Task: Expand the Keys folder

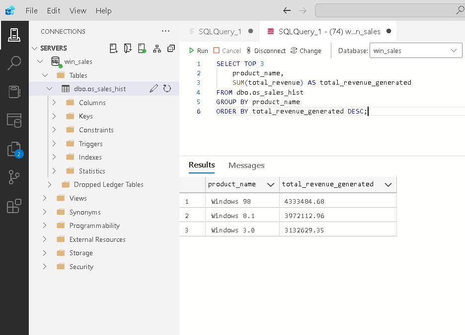Action: point(54,116)
